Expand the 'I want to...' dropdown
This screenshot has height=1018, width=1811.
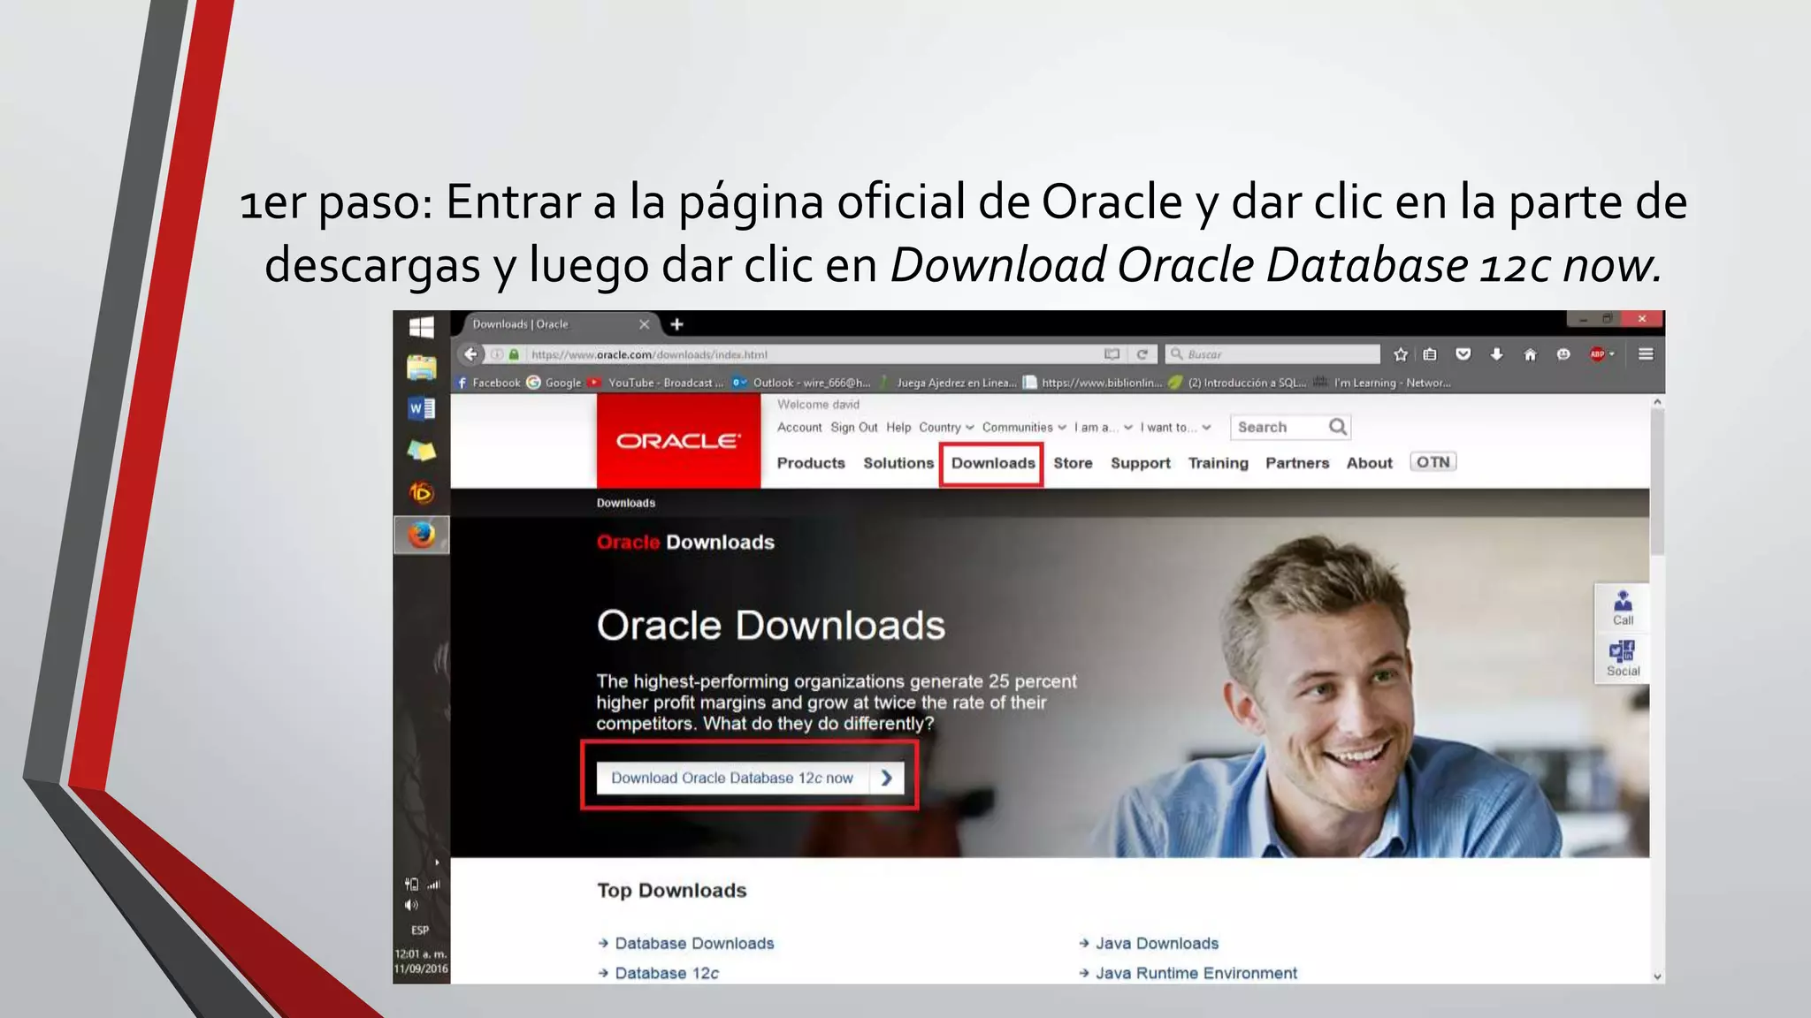click(x=1175, y=428)
